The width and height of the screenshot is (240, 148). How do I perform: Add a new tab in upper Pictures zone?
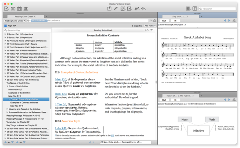(202, 16)
